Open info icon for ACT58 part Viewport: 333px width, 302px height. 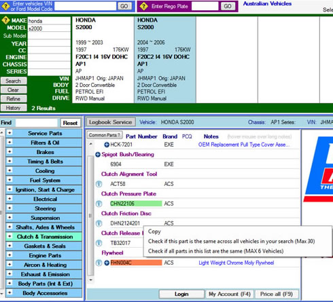[99, 184]
